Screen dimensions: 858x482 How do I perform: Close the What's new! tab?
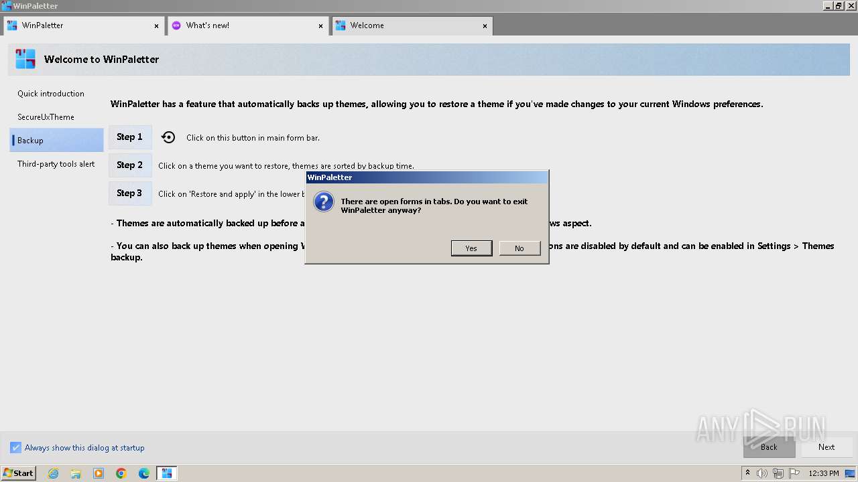pyautogui.click(x=321, y=26)
